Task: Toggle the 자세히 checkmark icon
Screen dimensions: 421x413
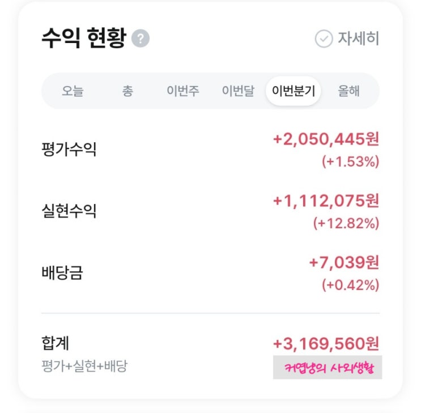Action: pyautogui.click(x=324, y=39)
